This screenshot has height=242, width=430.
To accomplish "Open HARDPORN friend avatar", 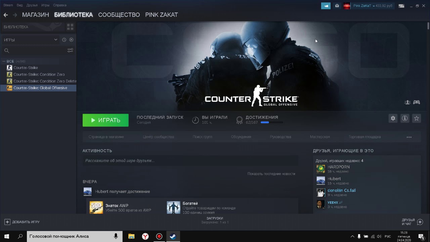I will [x=321, y=169].
